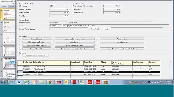Click the Authorize Received Invoices button
The height and width of the screenshot is (97, 174).
75,39
